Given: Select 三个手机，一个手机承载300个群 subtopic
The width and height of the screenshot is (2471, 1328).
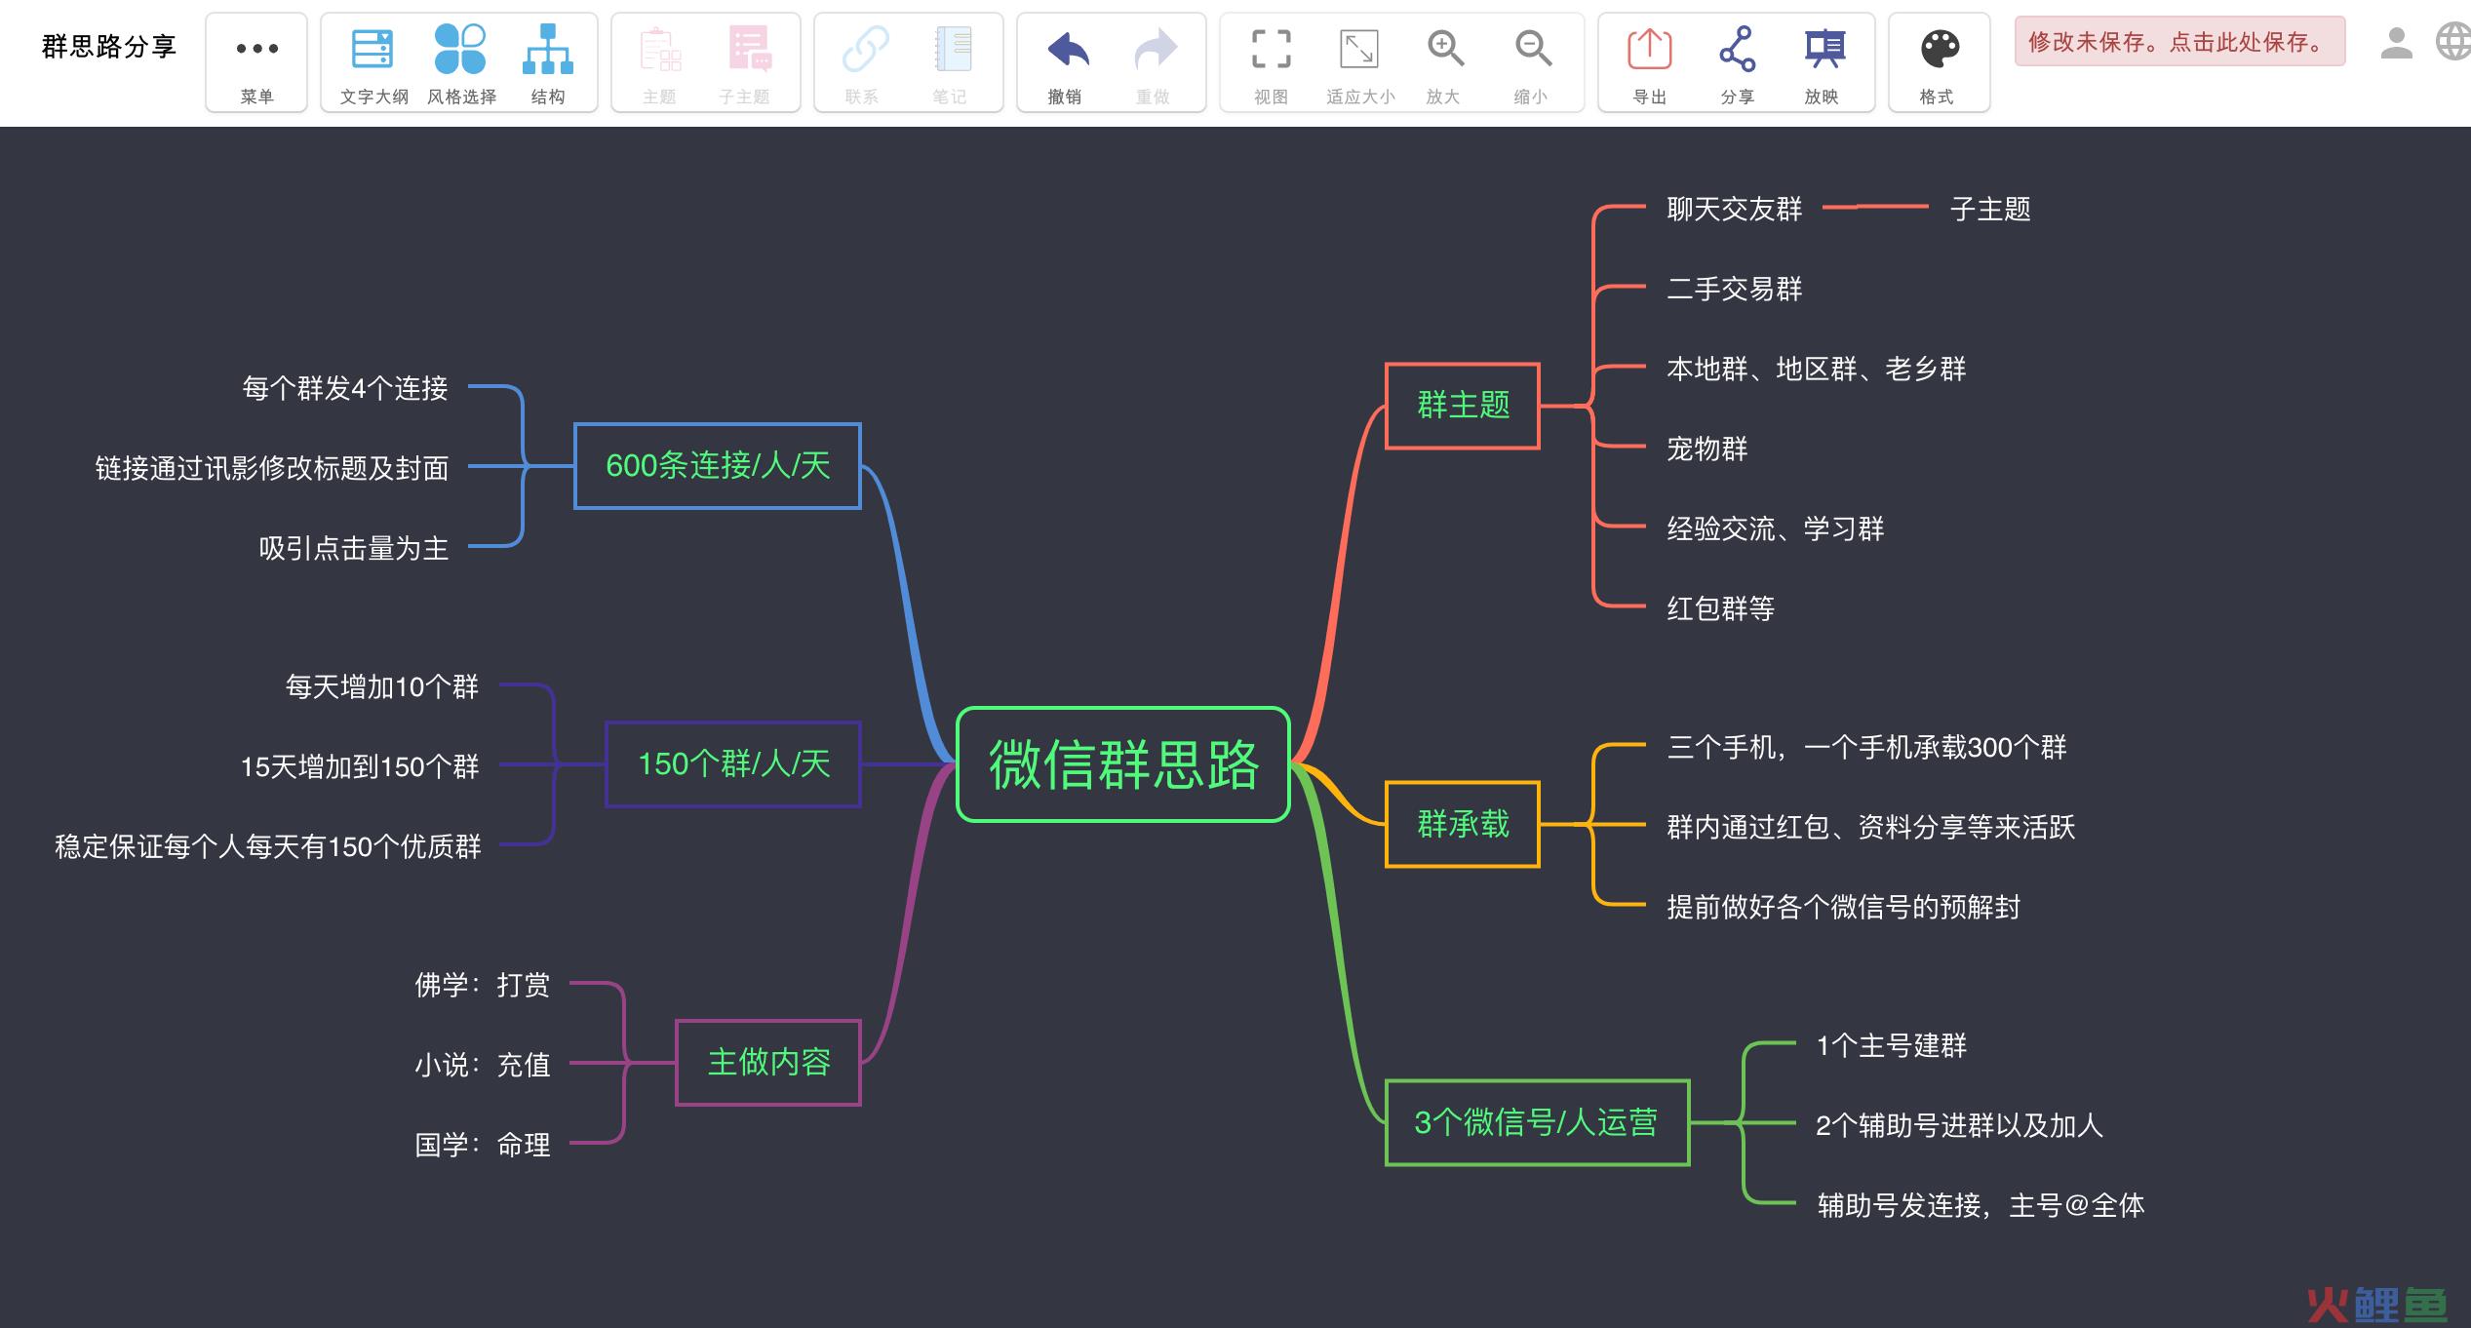Looking at the screenshot, I should pos(1866,748).
